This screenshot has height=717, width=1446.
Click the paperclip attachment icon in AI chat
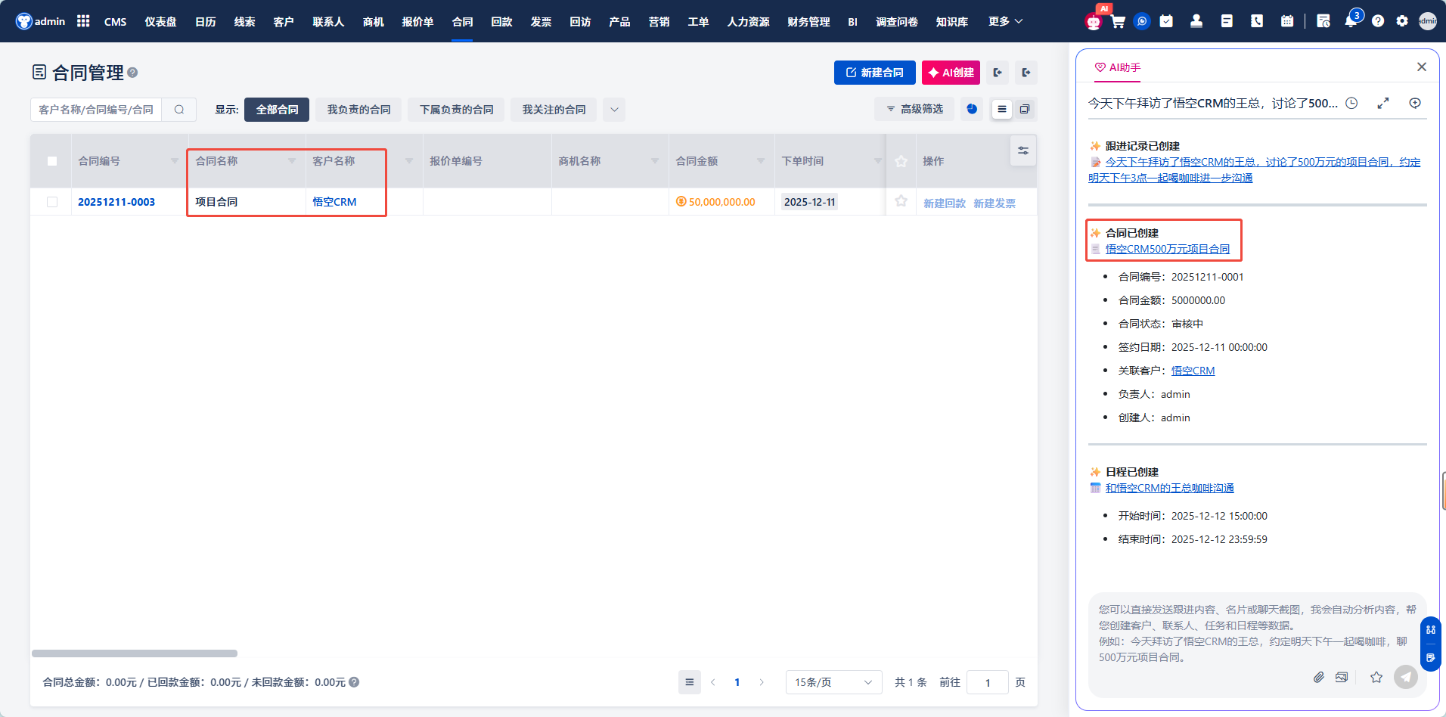[x=1318, y=677]
